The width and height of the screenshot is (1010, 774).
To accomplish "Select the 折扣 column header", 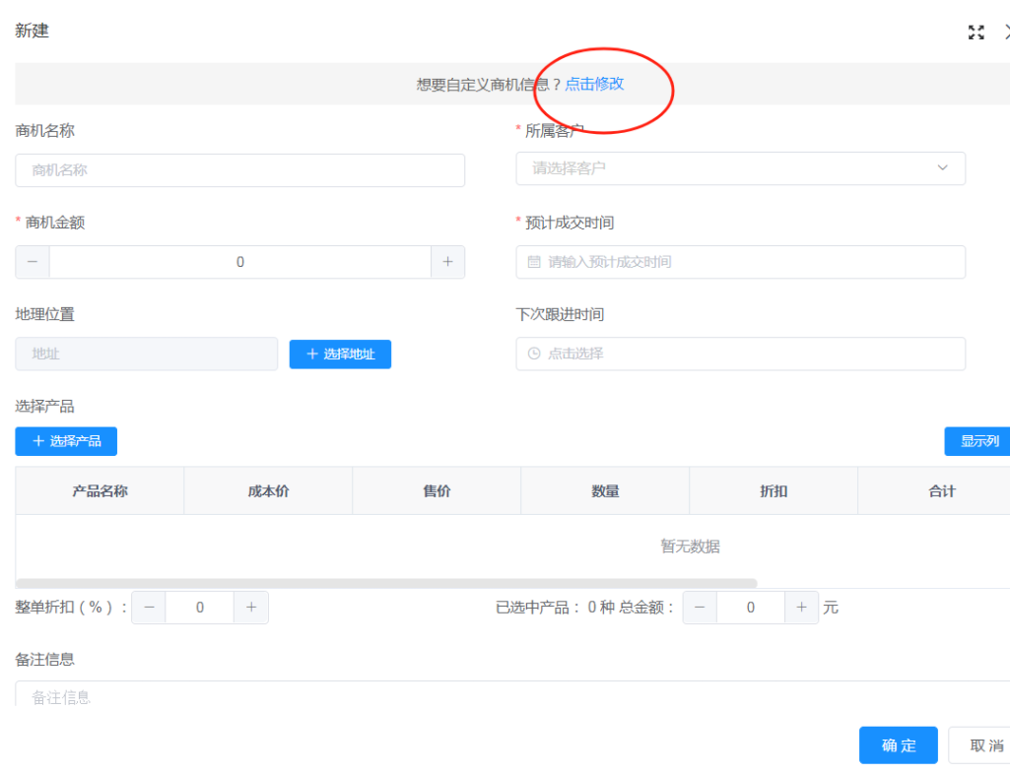I will pos(773,489).
